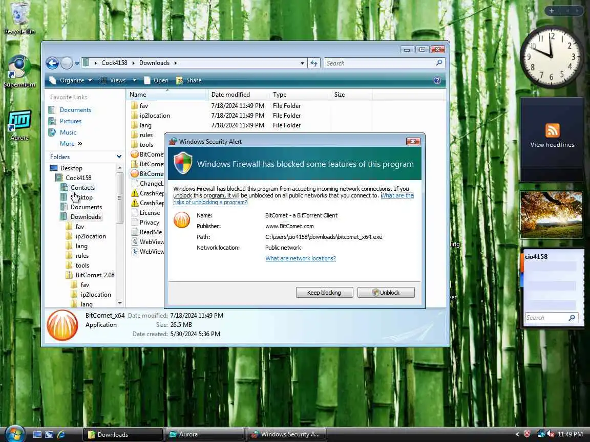This screenshot has height=442, width=590.
Task: Open Documents favorite link
Action: click(x=75, y=110)
